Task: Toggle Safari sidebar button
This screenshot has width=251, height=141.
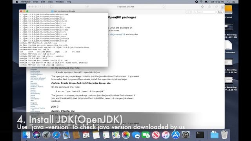Action: point(51,7)
